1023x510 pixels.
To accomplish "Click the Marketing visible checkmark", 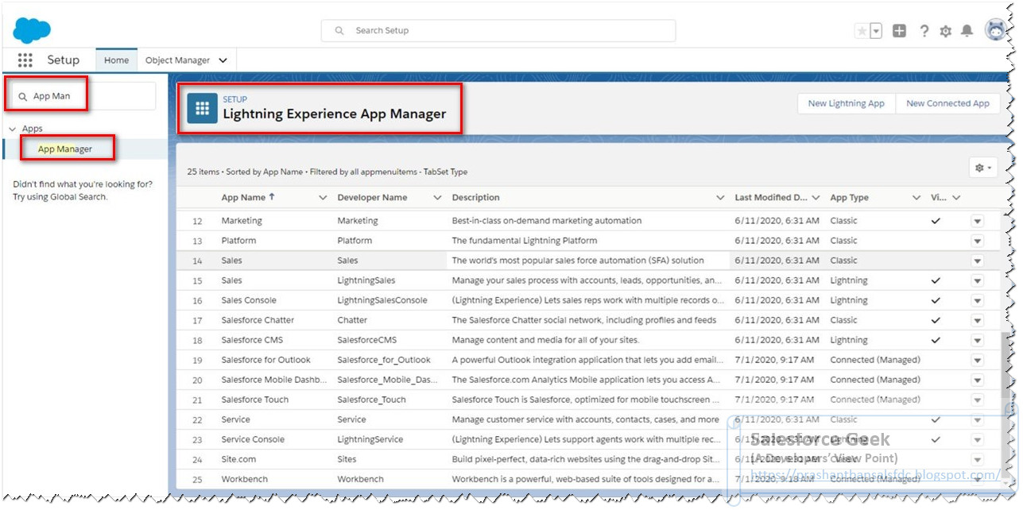I will coord(936,221).
